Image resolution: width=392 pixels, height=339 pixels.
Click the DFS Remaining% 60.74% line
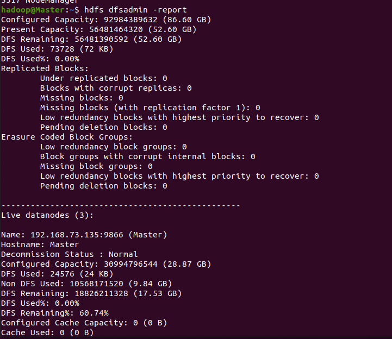pos(55,313)
